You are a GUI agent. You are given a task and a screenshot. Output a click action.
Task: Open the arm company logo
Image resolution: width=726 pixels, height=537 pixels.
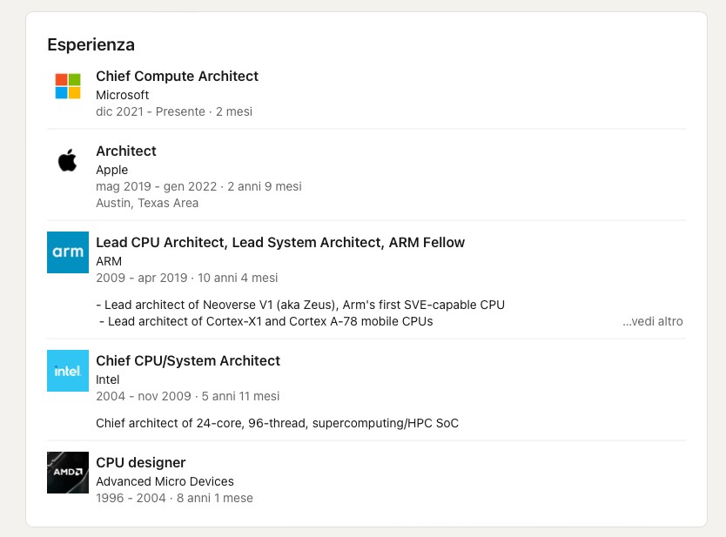tap(68, 252)
